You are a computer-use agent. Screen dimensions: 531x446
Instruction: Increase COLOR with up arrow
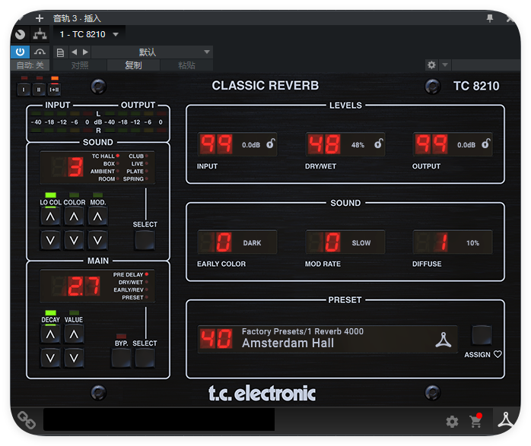(74, 217)
